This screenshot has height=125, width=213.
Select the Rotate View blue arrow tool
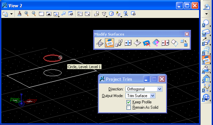point(63,14)
